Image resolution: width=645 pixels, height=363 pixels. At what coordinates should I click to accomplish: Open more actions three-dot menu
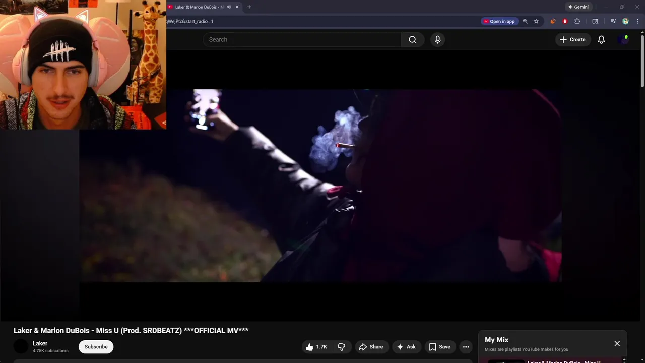pyautogui.click(x=466, y=347)
